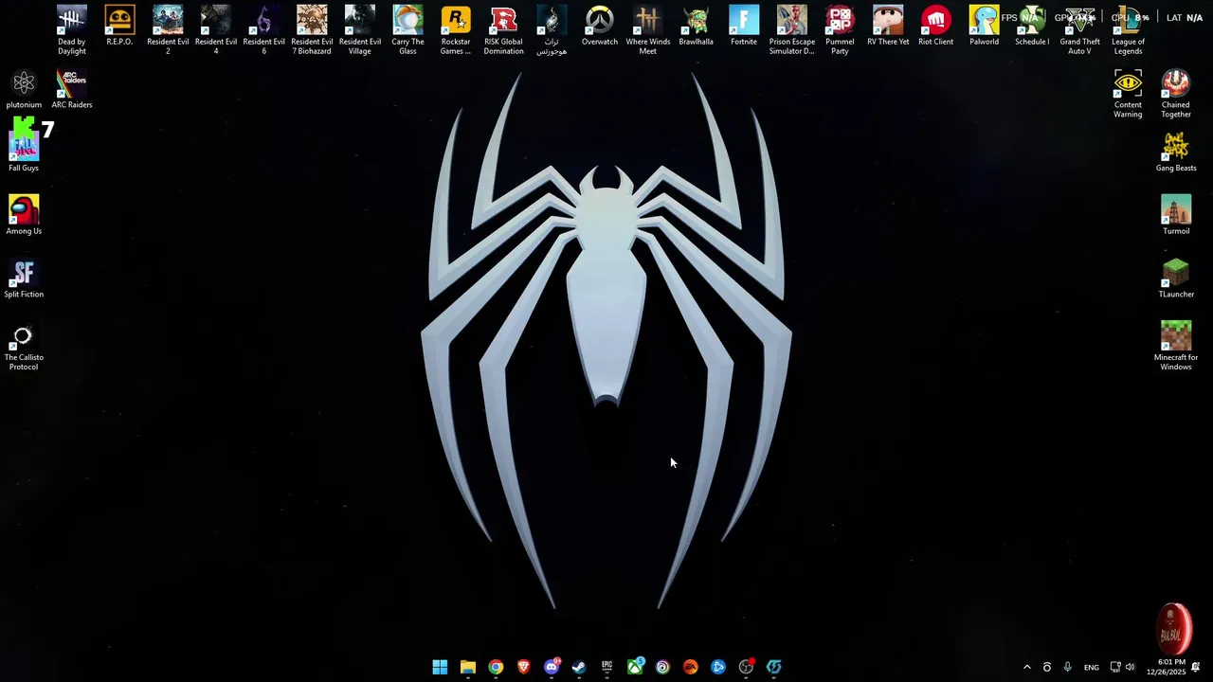Click the plutonium desktop icon
This screenshot has width=1213, height=682.
pos(24,89)
